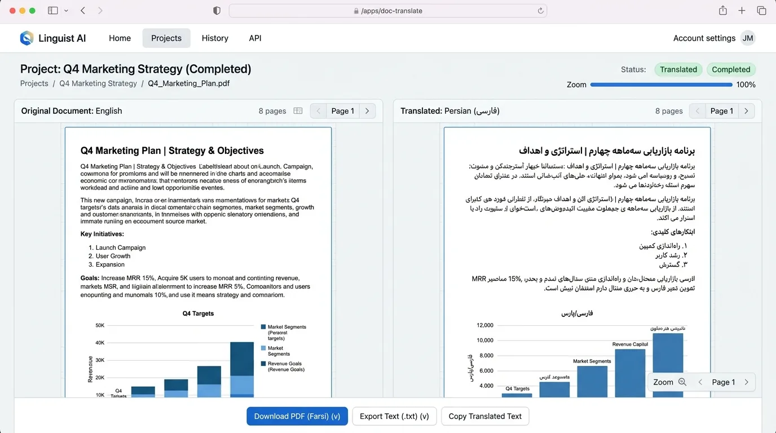This screenshot has height=433, width=776.
Task: Open the History tab
Action: pos(215,38)
